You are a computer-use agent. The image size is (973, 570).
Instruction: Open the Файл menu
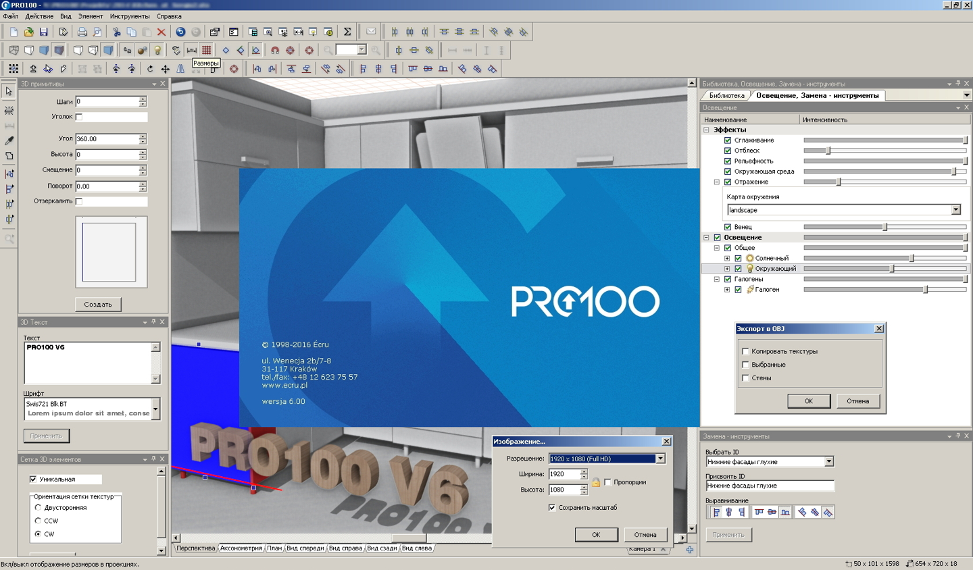point(11,16)
